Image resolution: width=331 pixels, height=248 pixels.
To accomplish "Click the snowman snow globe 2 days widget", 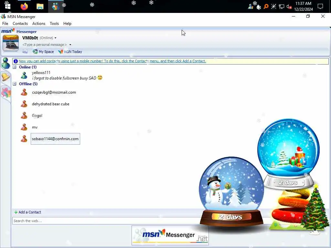I will pyautogui.click(x=231, y=192).
